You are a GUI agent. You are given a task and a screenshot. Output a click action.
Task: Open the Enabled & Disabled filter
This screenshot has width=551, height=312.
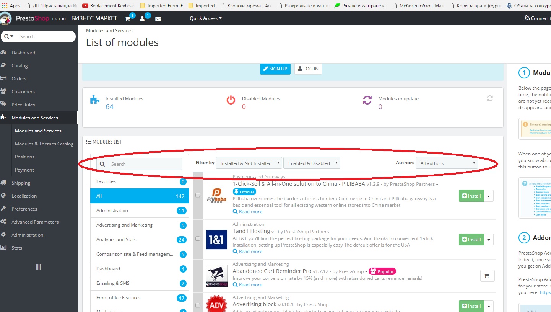[312, 163]
